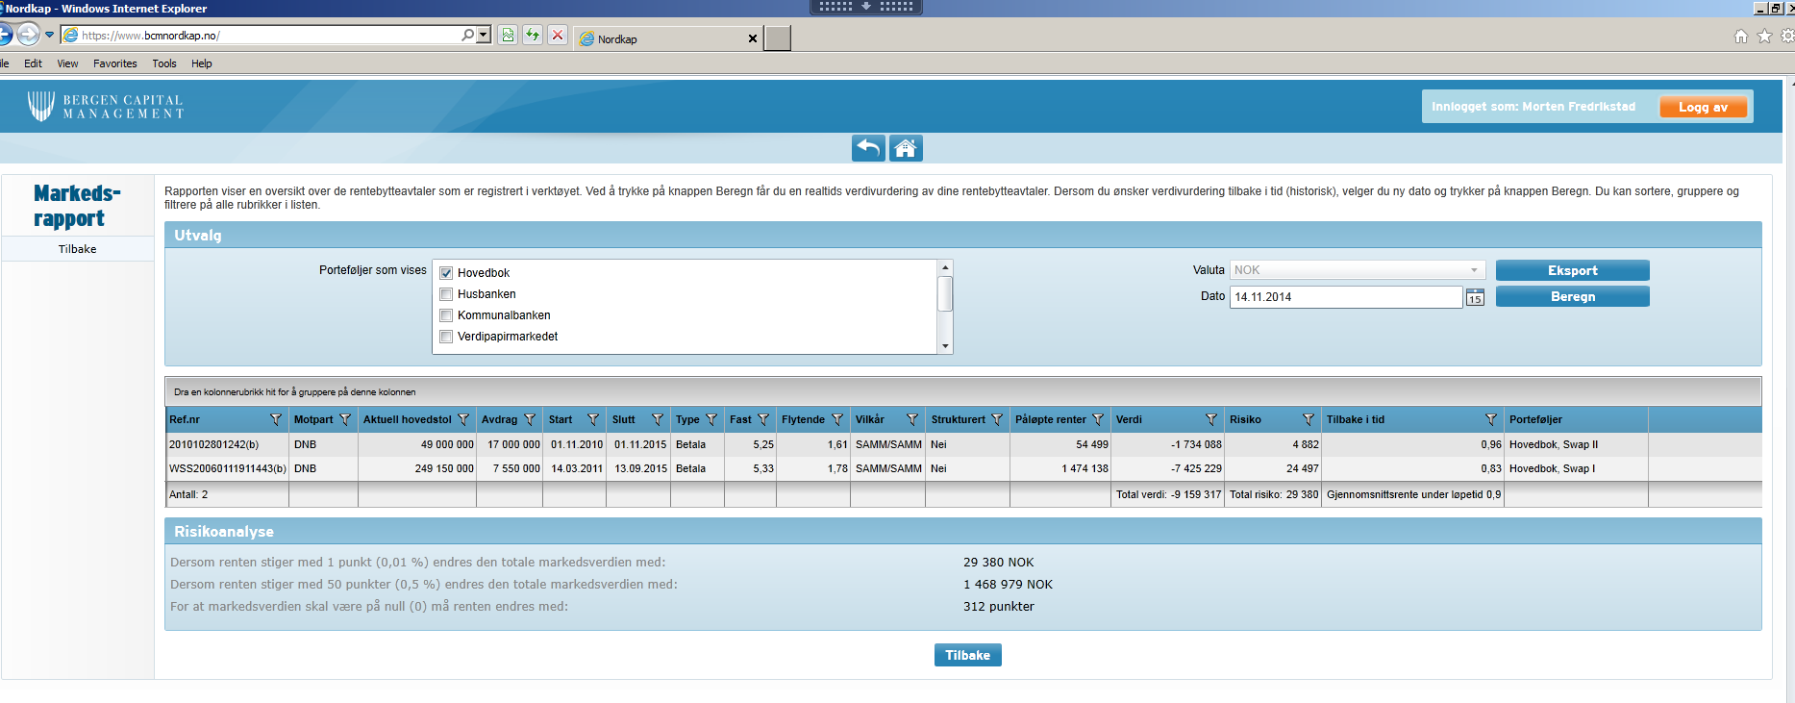
Task: Click the 49 000 000 hovedstol value
Action: click(447, 444)
